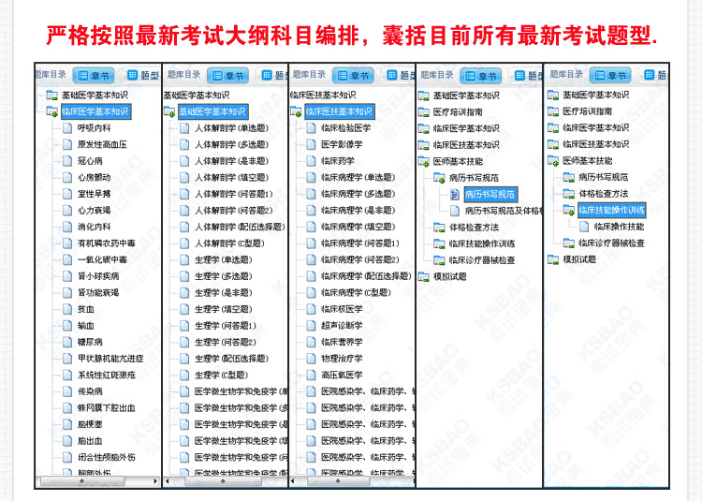
Task: Click the document icon next to 冠心病
Action: pyautogui.click(x=67, y=161)
